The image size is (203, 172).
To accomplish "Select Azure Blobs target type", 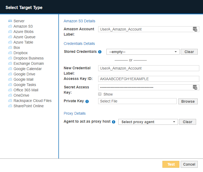I will click(23, 32).
